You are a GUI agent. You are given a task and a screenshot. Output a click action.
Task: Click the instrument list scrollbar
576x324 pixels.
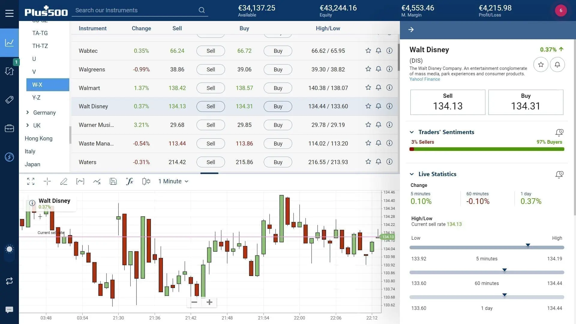(399, 57)
